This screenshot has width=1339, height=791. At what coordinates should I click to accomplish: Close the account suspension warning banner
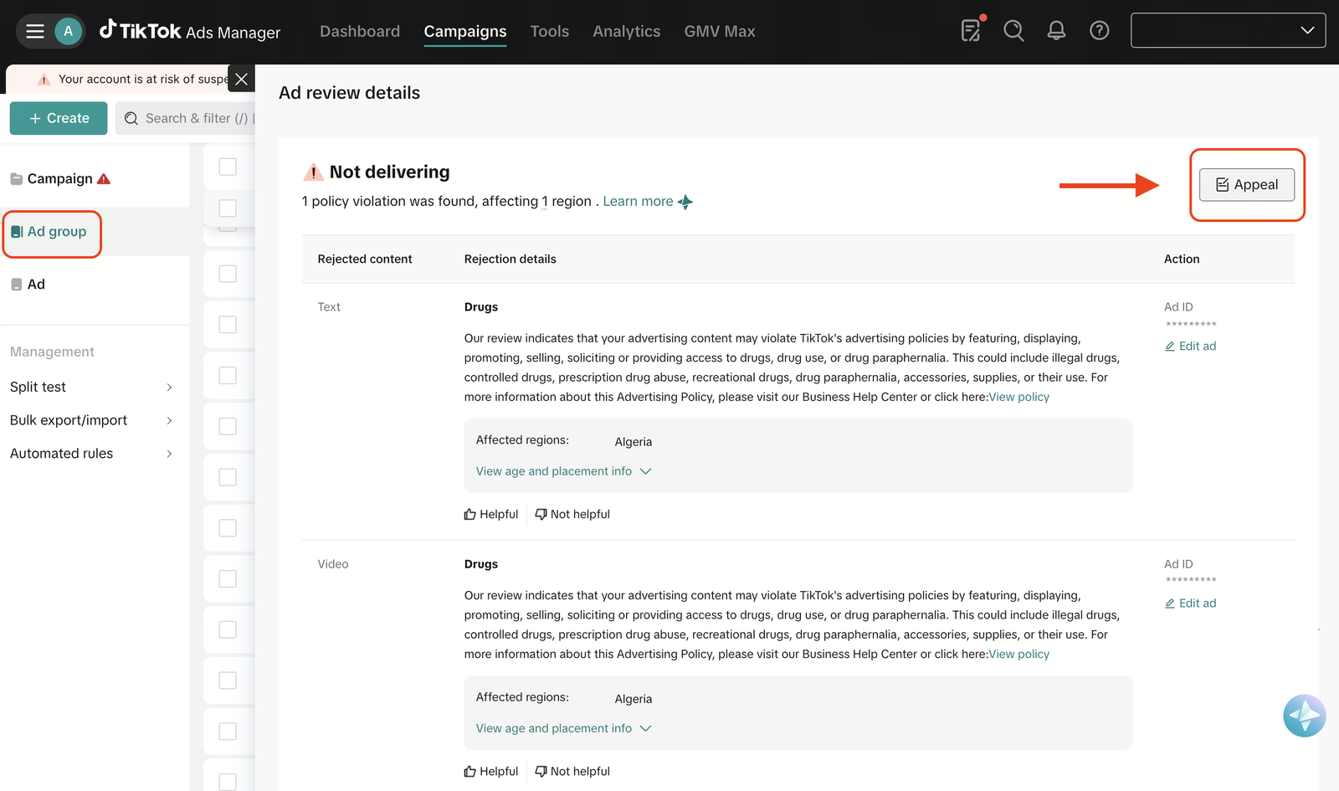click(x=241, y=80)
